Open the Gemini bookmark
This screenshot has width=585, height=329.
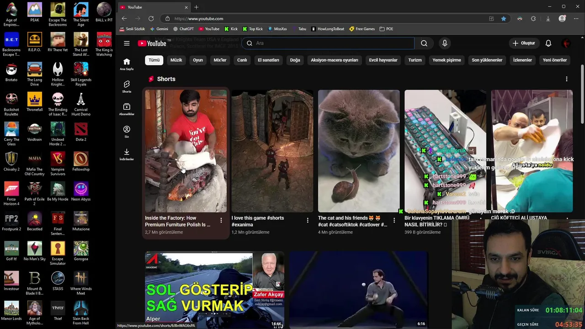(159, 29)
